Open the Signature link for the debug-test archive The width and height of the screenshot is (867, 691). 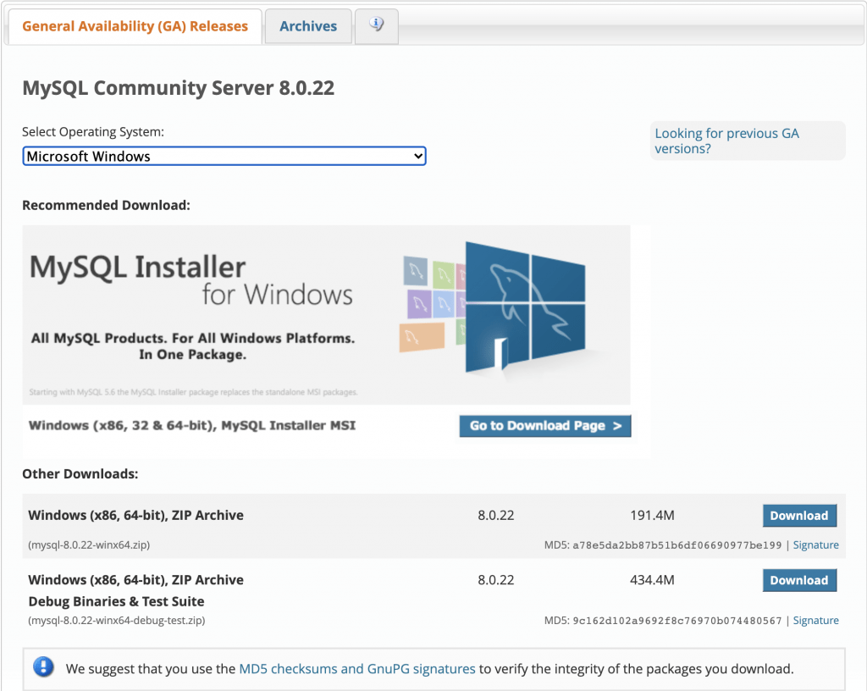815,620
